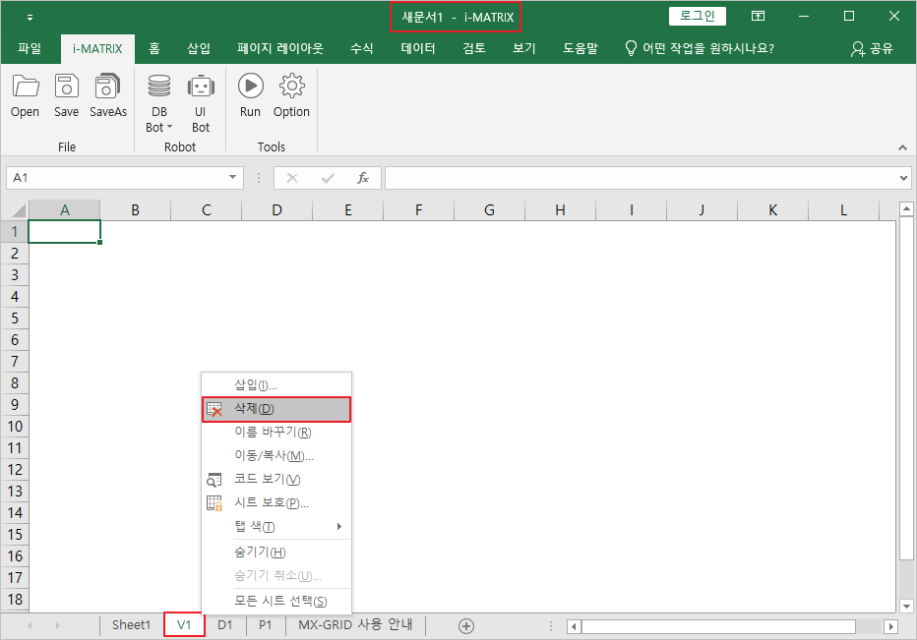The width and height of the screenshot is (917, 640).
Task: Add a new sheet with plus icon
Action: click(x=466, y=626)
